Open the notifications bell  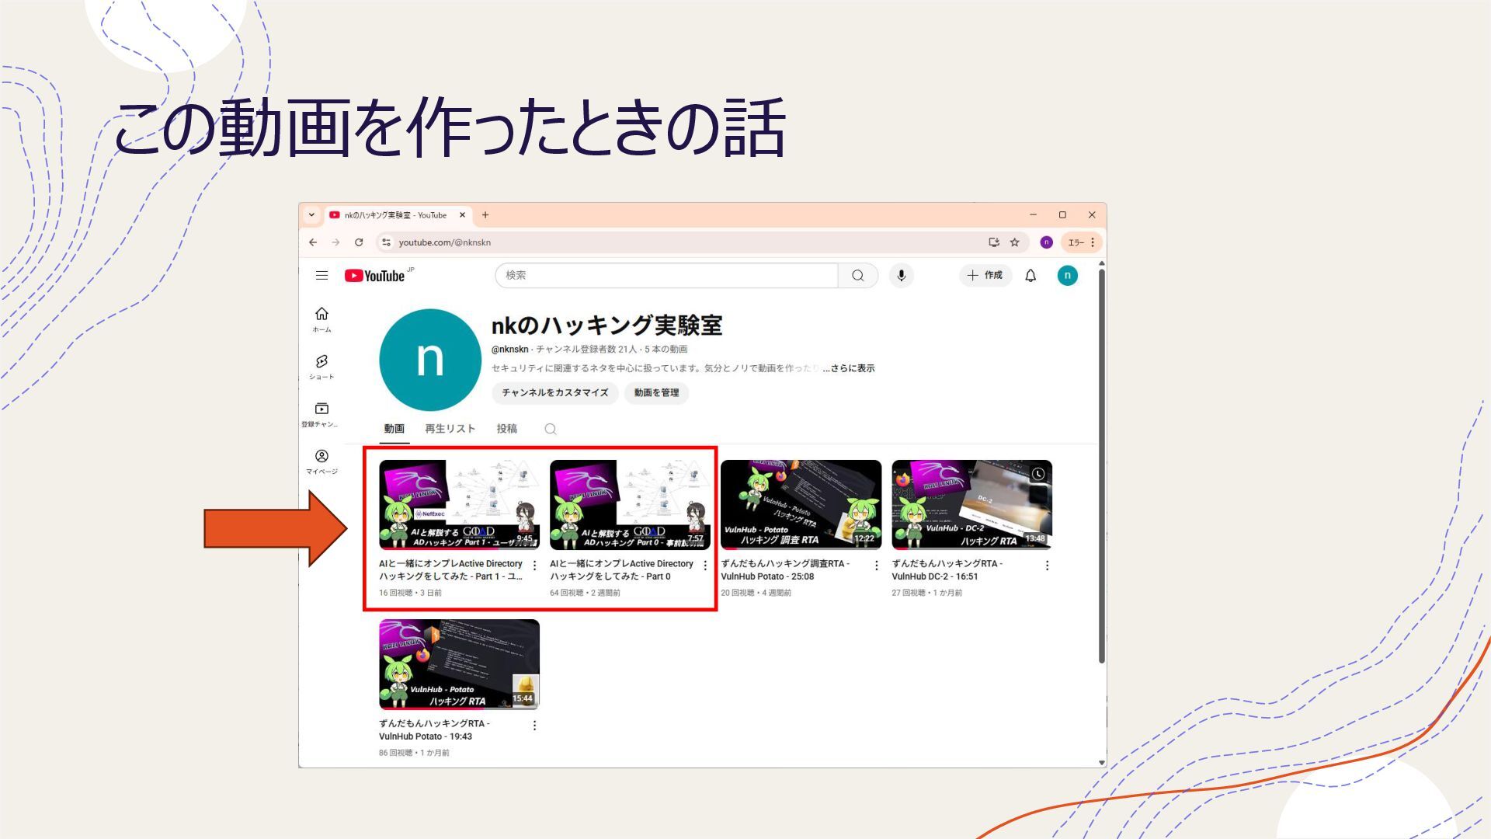[1030, 276]
